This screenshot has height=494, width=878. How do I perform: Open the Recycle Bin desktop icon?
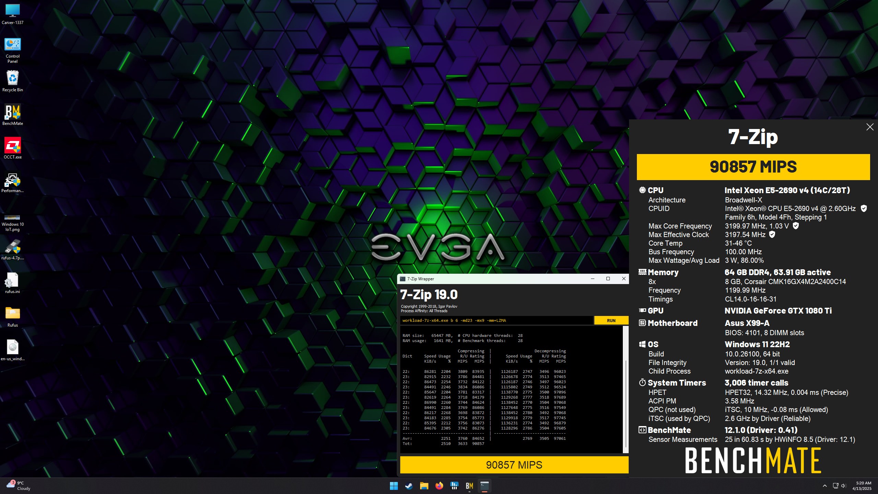click(x=13, y=81)
